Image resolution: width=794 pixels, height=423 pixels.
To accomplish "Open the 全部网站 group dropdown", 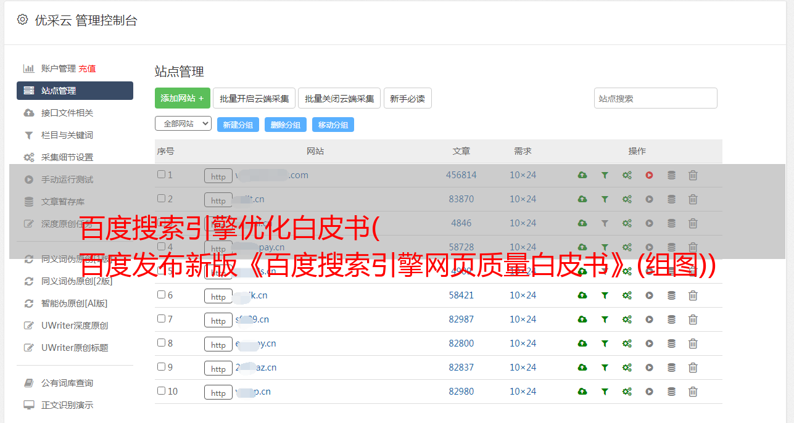I will click(183, 124).
